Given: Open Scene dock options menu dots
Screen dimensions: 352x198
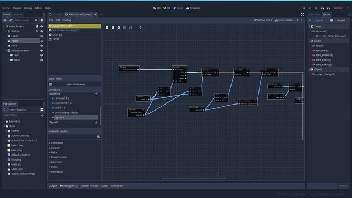Looking at the screenshot, I should [x=44, y=15].
